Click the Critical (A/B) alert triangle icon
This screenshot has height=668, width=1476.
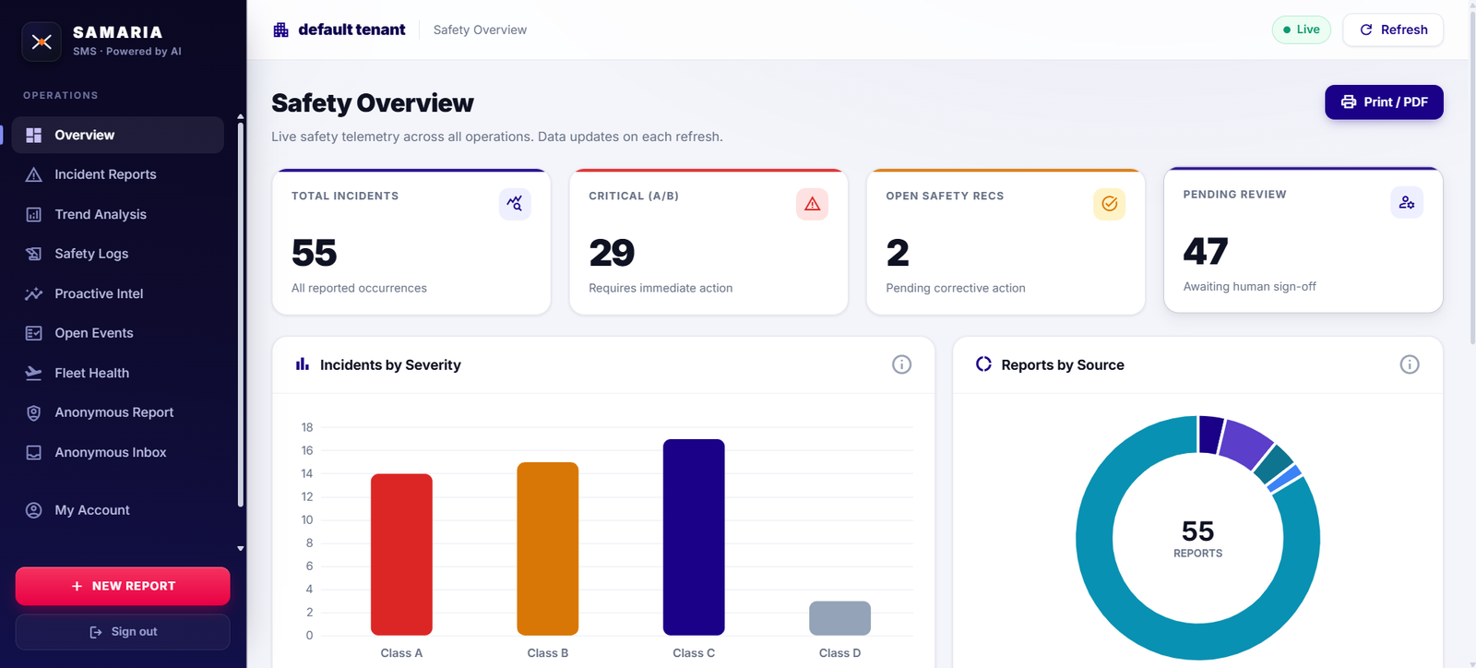[x=812, y=204]
